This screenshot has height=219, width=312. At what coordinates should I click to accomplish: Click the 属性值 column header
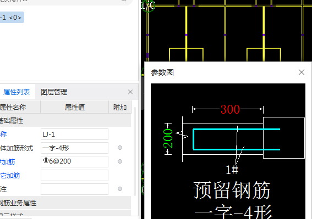tap(75, 107)
